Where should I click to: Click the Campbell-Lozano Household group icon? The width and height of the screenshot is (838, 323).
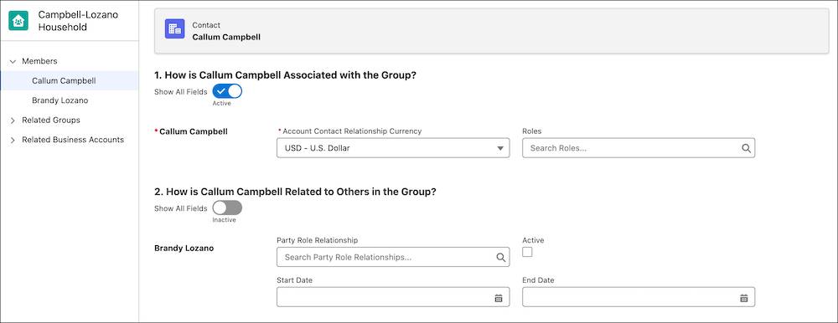pos(18,22)
